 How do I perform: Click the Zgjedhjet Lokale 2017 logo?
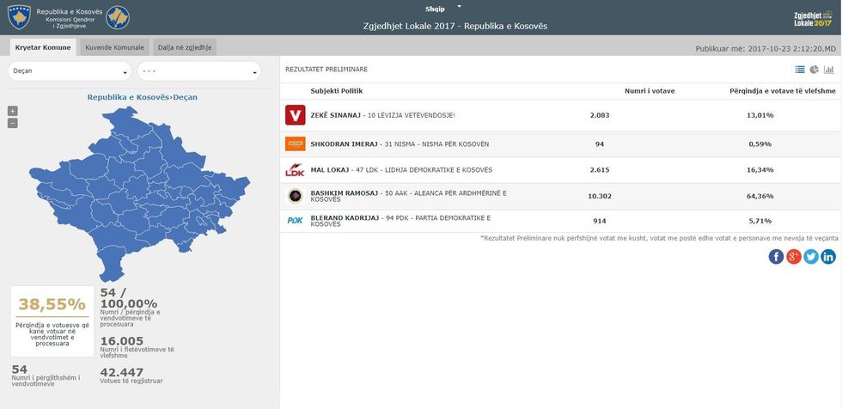tap(812, 18)
